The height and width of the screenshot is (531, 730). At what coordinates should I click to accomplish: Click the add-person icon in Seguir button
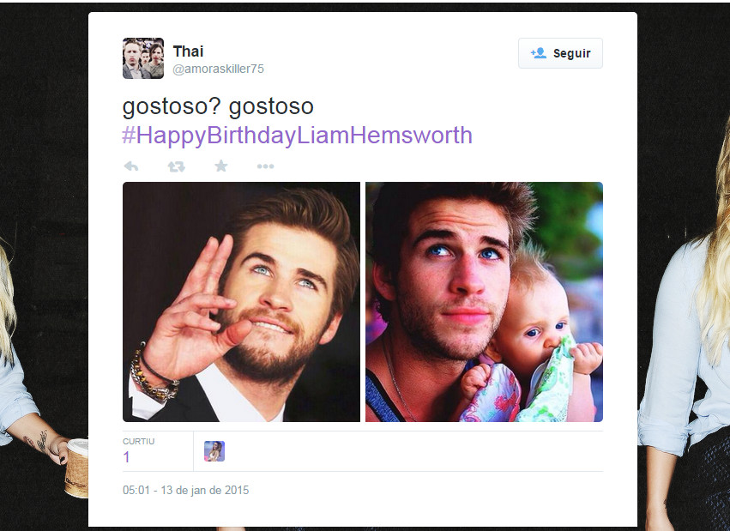click(x=539, y=53)
